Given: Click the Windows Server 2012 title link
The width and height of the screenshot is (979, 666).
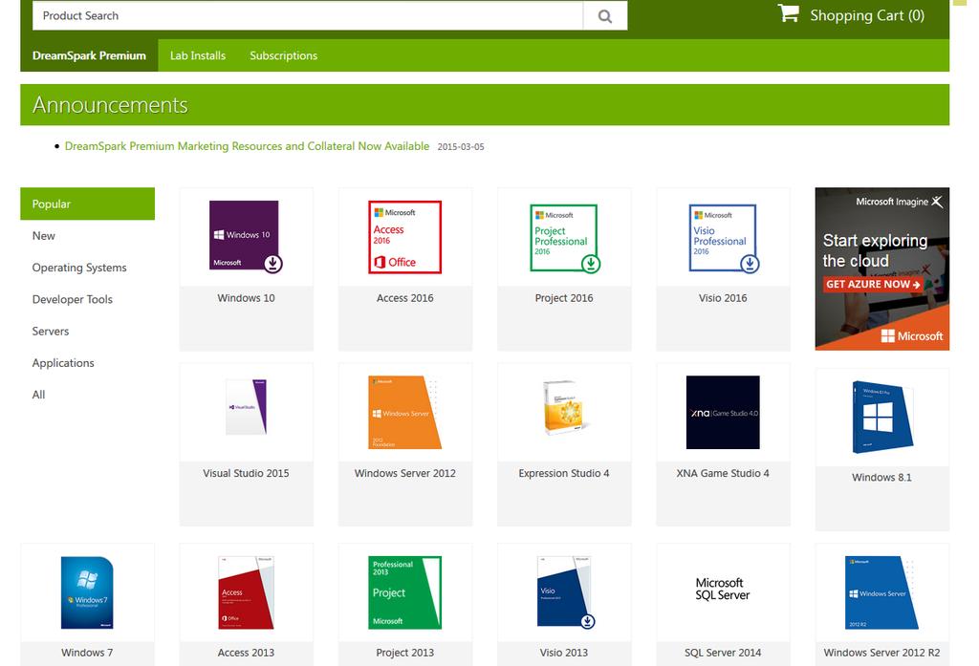Looking at the screenshot, I should point(404,473).
